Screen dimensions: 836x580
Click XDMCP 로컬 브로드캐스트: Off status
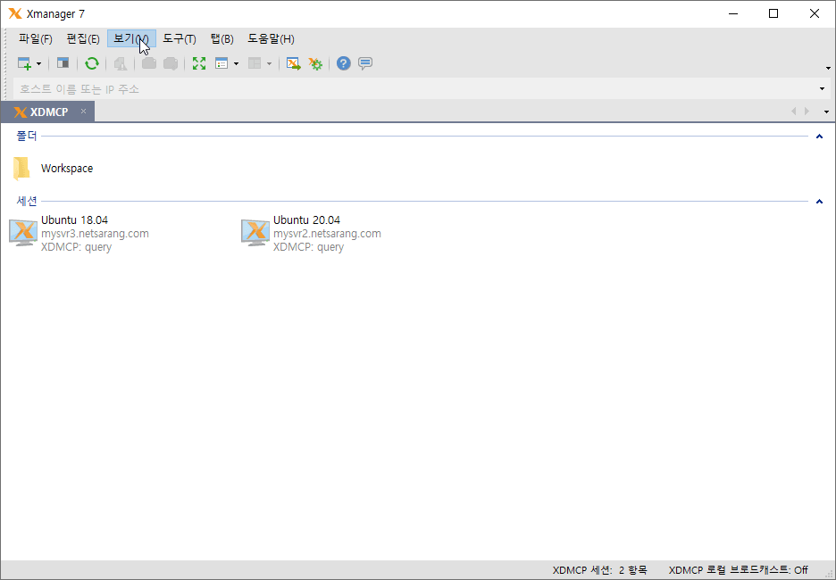pyautogui.click(x=739, y=570)
